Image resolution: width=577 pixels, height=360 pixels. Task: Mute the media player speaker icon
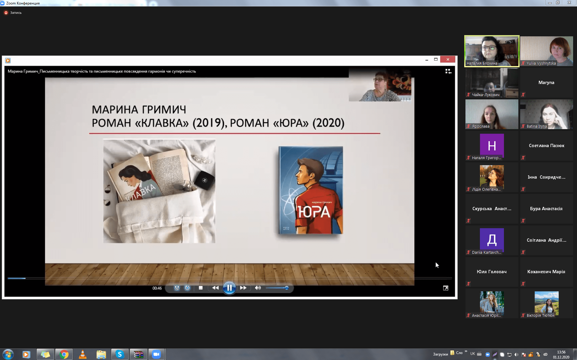point(258,288)
